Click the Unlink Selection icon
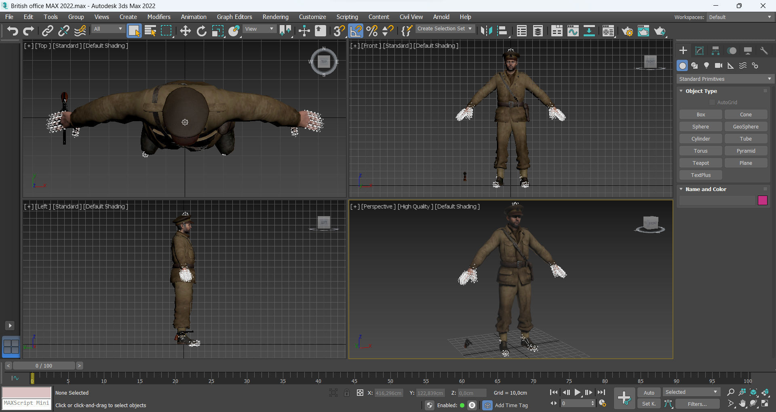The width and height of the screenshot is (776, 412). coord(64,31)
